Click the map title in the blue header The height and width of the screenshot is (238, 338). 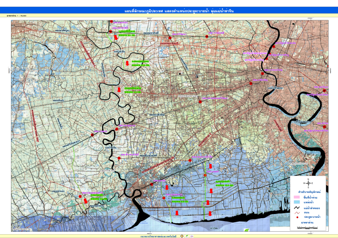click(x=169, y=9)
